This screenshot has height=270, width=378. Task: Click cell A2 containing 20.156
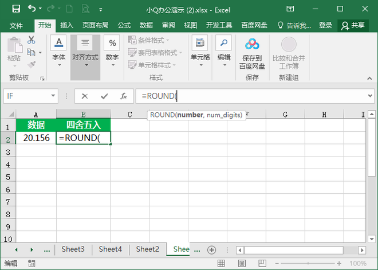(x=36, y=138)
